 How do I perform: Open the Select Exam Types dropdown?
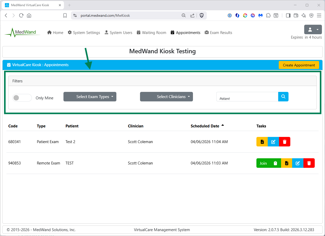pos(90,97)
